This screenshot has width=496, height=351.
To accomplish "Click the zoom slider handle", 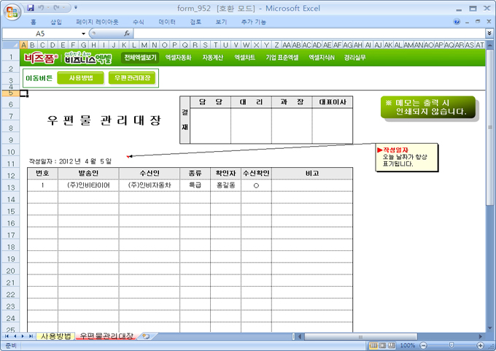I will (452, 345).
